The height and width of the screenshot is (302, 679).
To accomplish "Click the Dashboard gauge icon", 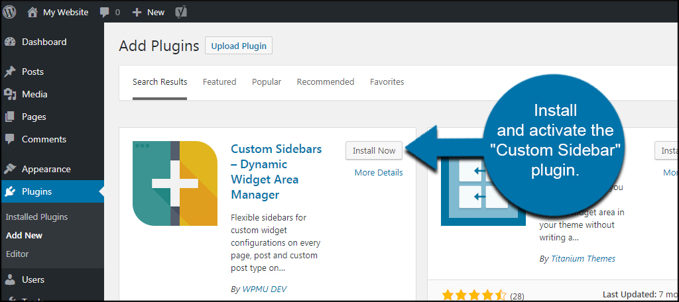I will tap(10, 42).
